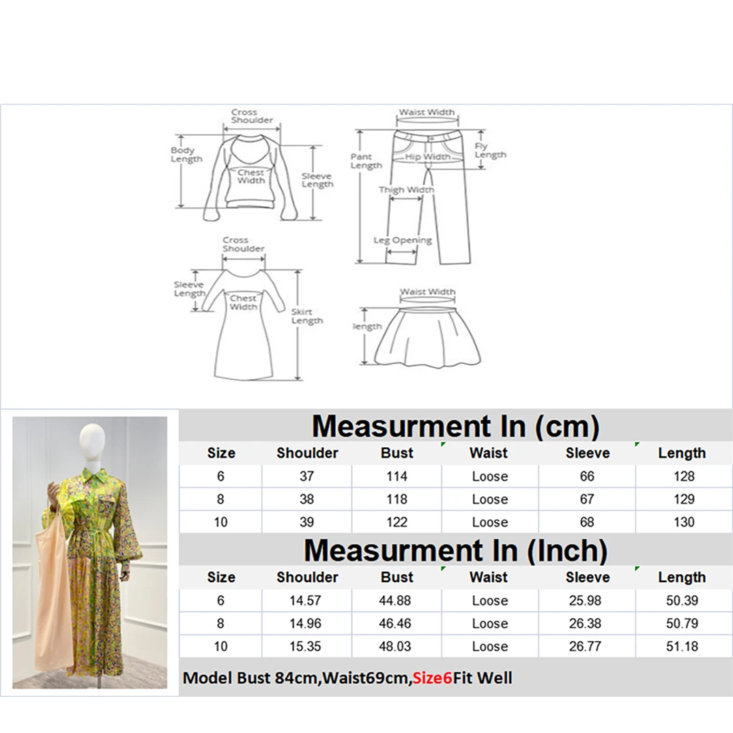Click the 'Hip Width' diagram label

coord(427,157)
